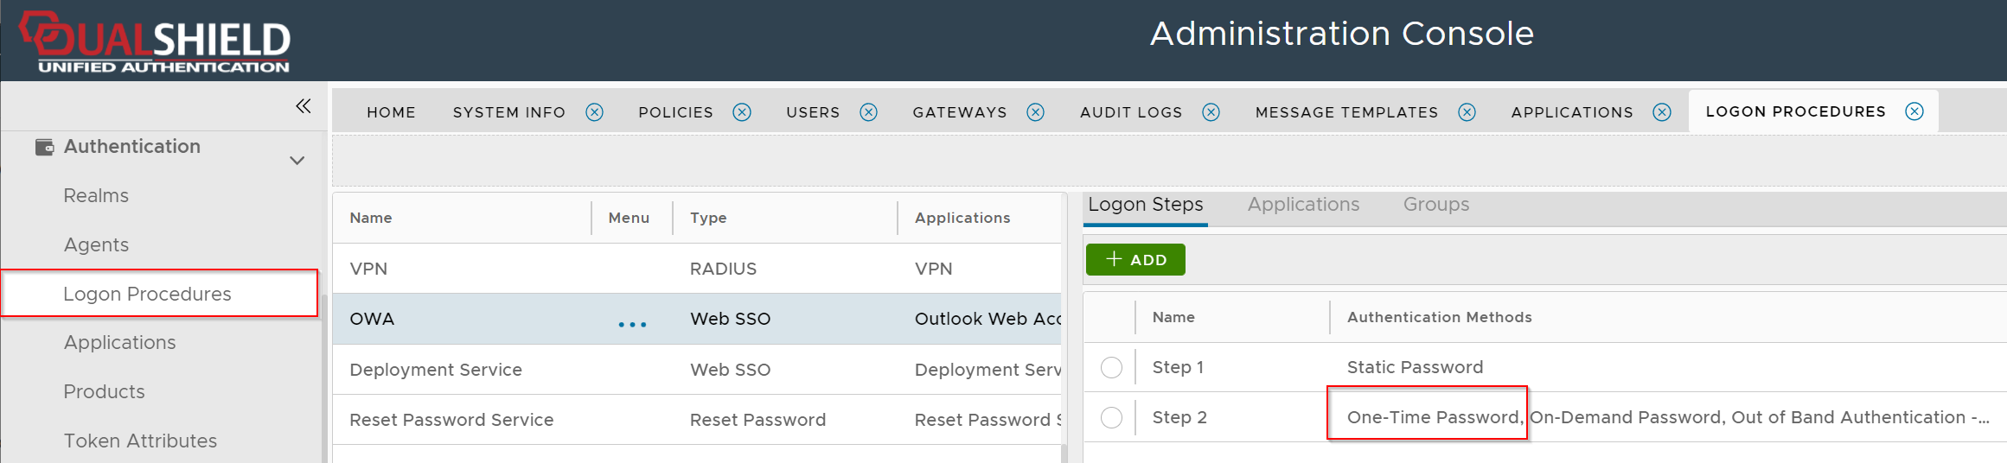Close the Policies tab
Viewport: 2007px width, 463px height.
click(742, 112)
